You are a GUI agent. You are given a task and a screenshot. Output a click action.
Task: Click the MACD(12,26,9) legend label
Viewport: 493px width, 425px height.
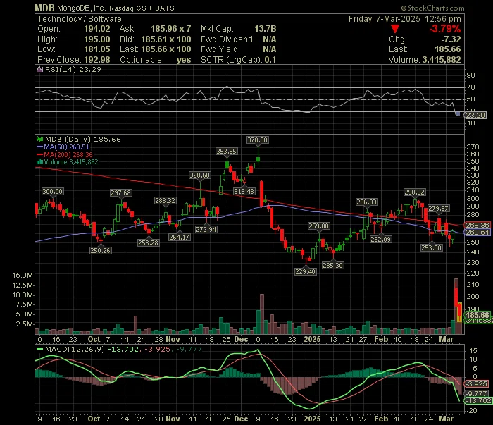pyautogui.click(x=75, y=349)
